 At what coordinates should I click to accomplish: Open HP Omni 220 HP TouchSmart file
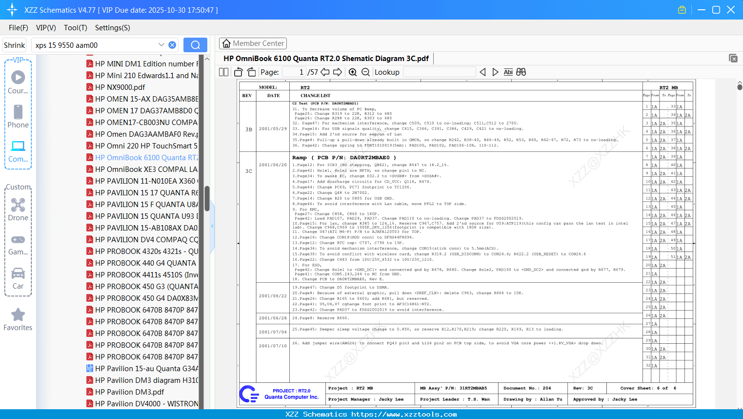[142, 146]
